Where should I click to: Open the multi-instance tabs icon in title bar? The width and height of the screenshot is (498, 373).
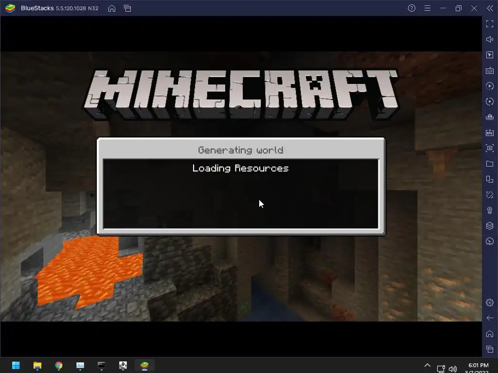(x=127, y=8)
